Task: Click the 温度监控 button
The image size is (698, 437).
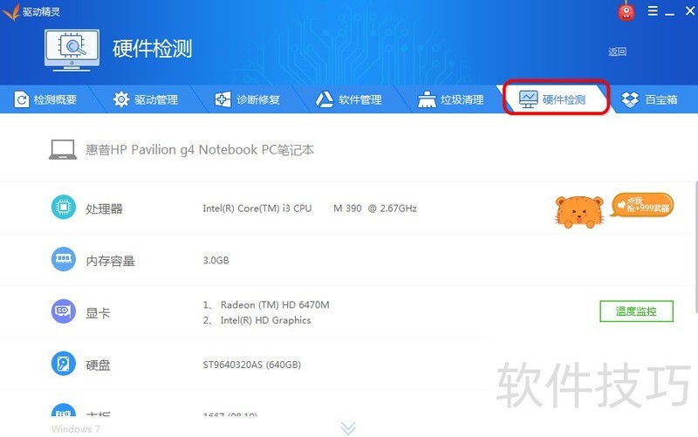Action: [x=636, y=311]
